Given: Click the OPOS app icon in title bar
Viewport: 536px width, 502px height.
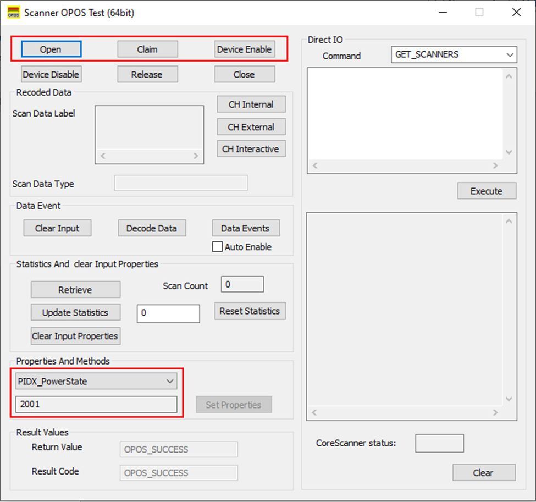Looking at the screenshot, I should click(x=13, y=13).
